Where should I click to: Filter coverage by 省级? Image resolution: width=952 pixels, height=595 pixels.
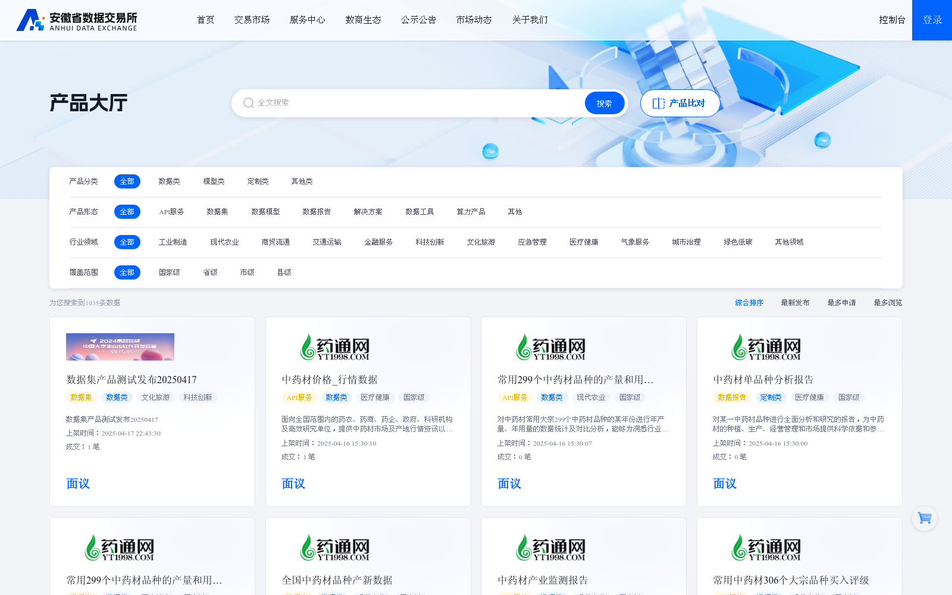(210, 273)
